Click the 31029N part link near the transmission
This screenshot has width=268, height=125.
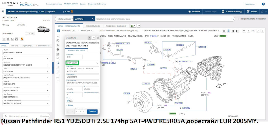point(186,108)
